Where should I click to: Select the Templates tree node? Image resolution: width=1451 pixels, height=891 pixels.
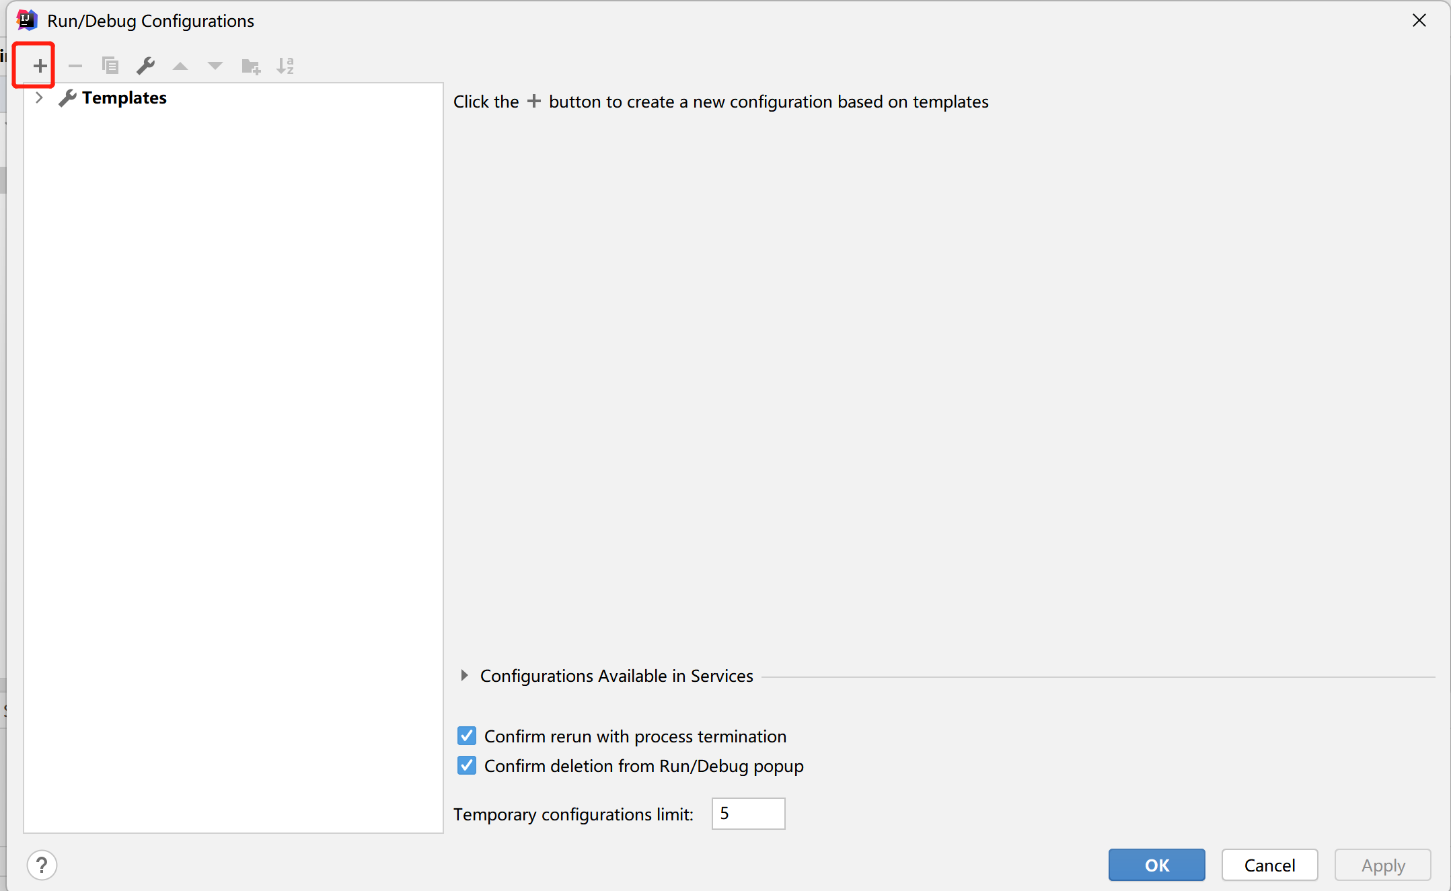click(125, 98)
